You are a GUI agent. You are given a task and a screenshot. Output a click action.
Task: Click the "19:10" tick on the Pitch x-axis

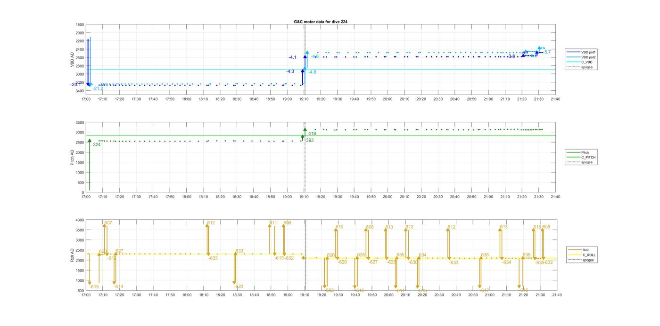304,197
